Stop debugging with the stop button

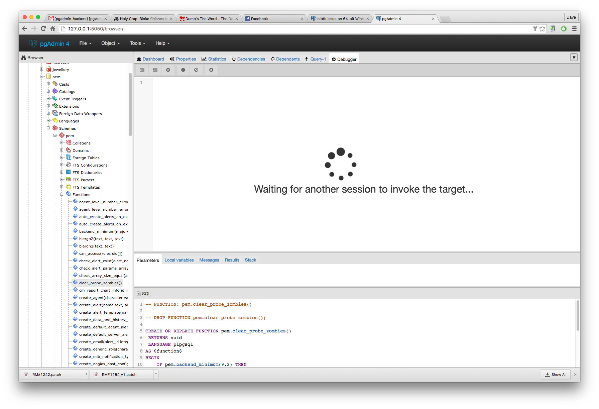[x=211, y=70]
